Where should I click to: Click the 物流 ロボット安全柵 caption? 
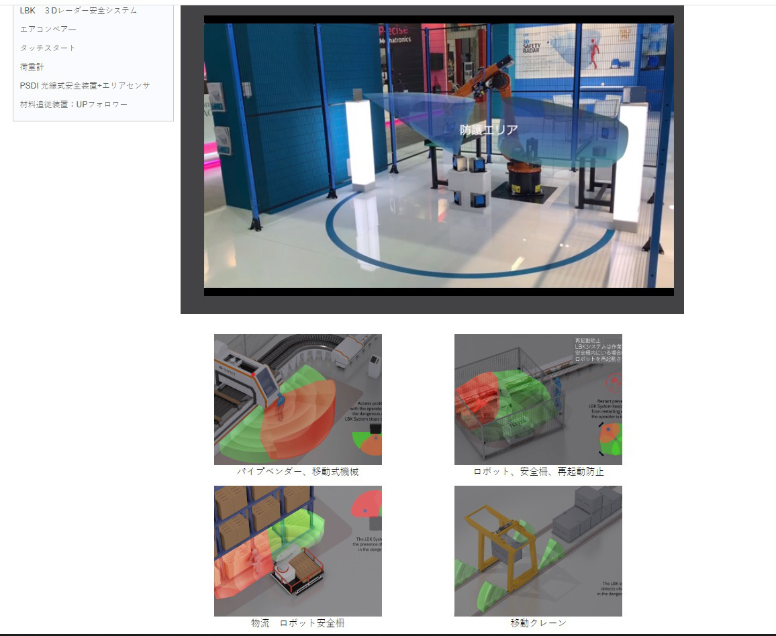click(x=297, y=623)
